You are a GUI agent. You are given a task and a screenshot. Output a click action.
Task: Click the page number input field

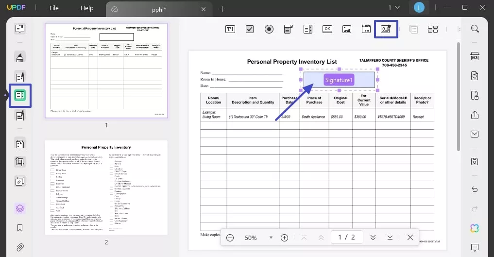[x=347, y=237]
